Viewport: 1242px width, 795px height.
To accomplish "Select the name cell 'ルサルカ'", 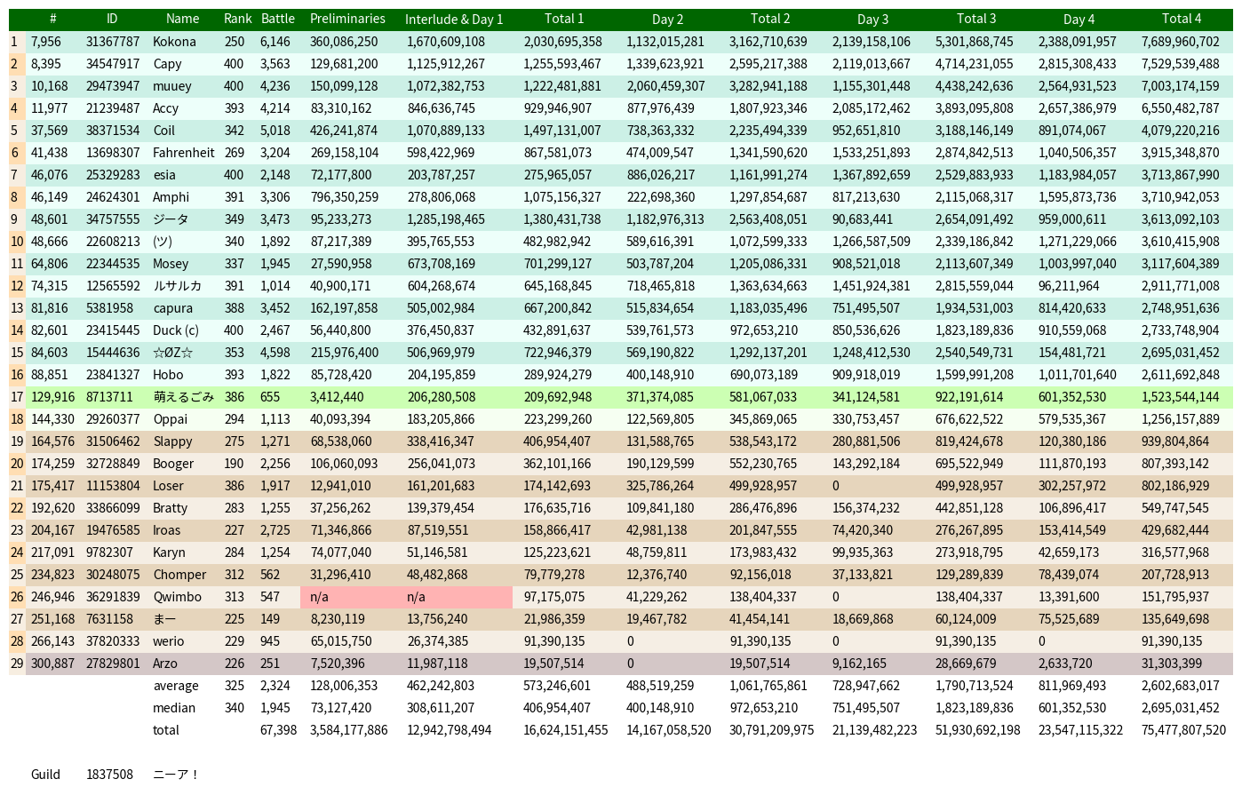I will coord(178,286).
